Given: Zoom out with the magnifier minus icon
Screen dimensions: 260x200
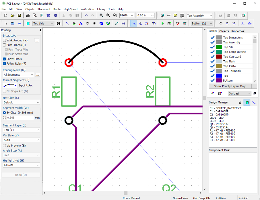Looking at the screenshot, I should (108, 16).
